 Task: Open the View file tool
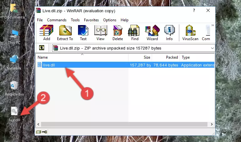(x=101, y=33)
